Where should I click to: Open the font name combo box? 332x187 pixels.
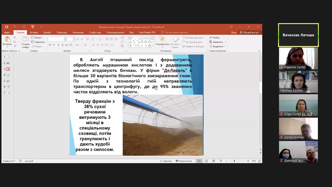coord(56,39)
